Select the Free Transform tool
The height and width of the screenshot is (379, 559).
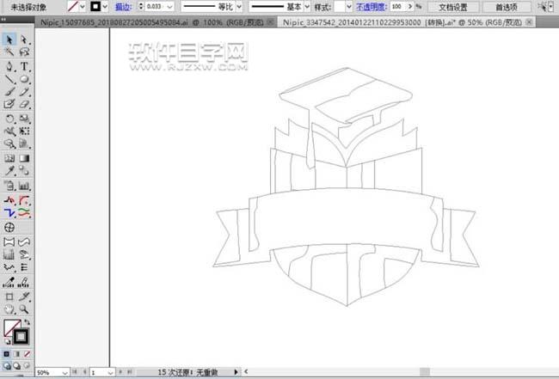pos(24,131)
